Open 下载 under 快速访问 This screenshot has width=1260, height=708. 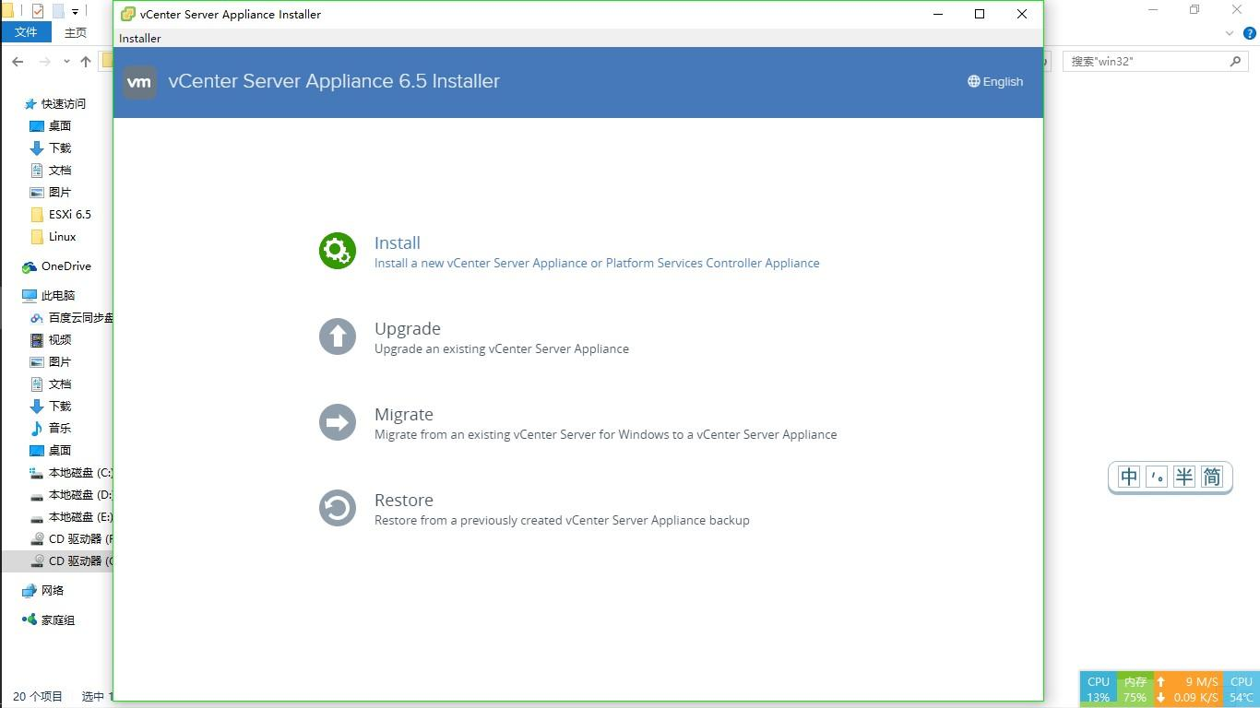coord(51,148)
